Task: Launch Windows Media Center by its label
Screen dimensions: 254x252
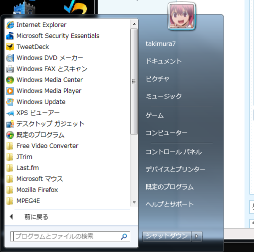Action: (x=49, y=80)
